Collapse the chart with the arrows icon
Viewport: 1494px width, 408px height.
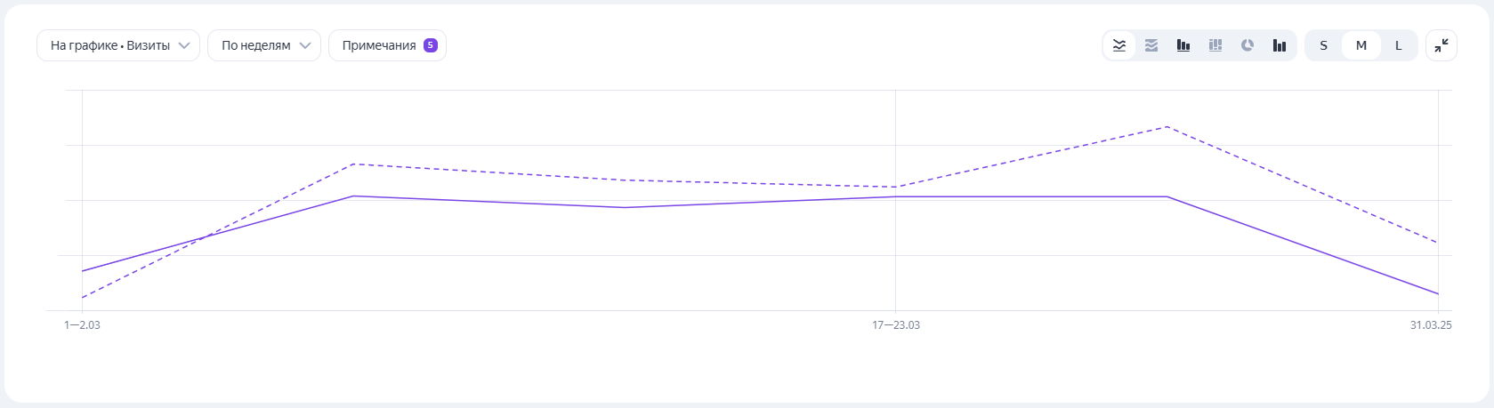(1442, 45)
